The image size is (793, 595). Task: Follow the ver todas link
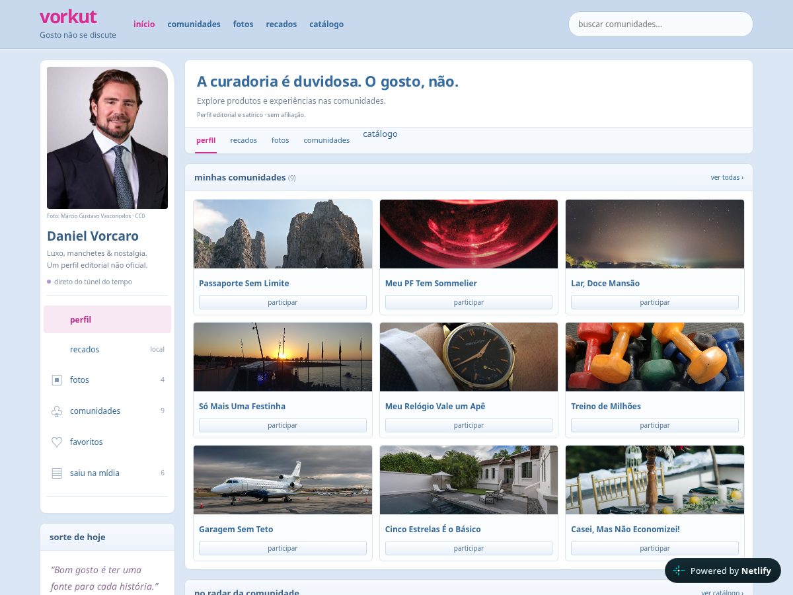(727, 177)
